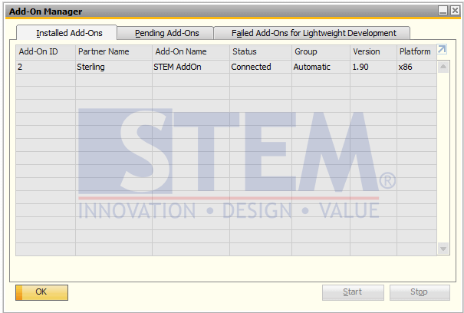Click the Stop button
The height and width of the screenshot is (313, 464).
pos(420,292)
